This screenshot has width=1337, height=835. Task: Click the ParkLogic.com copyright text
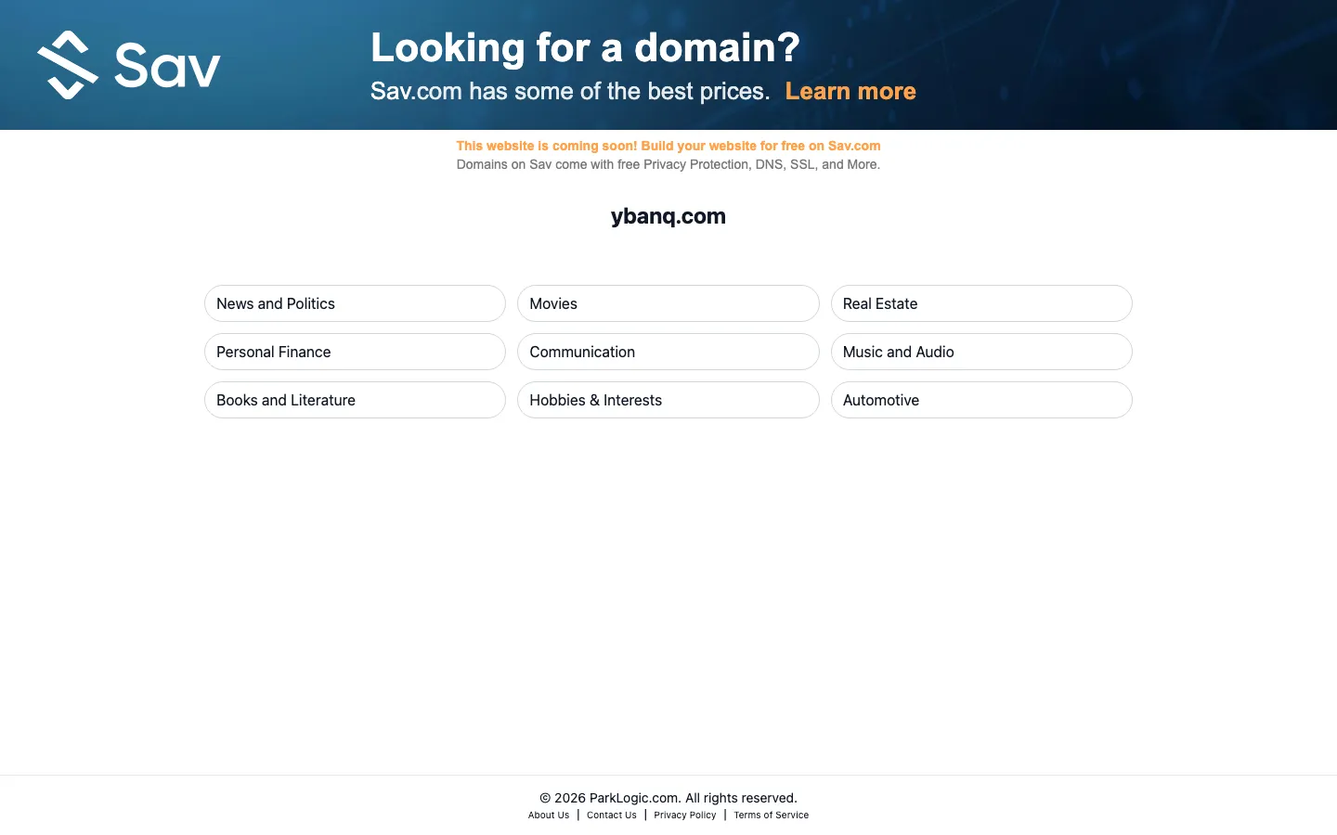[668, 798]
